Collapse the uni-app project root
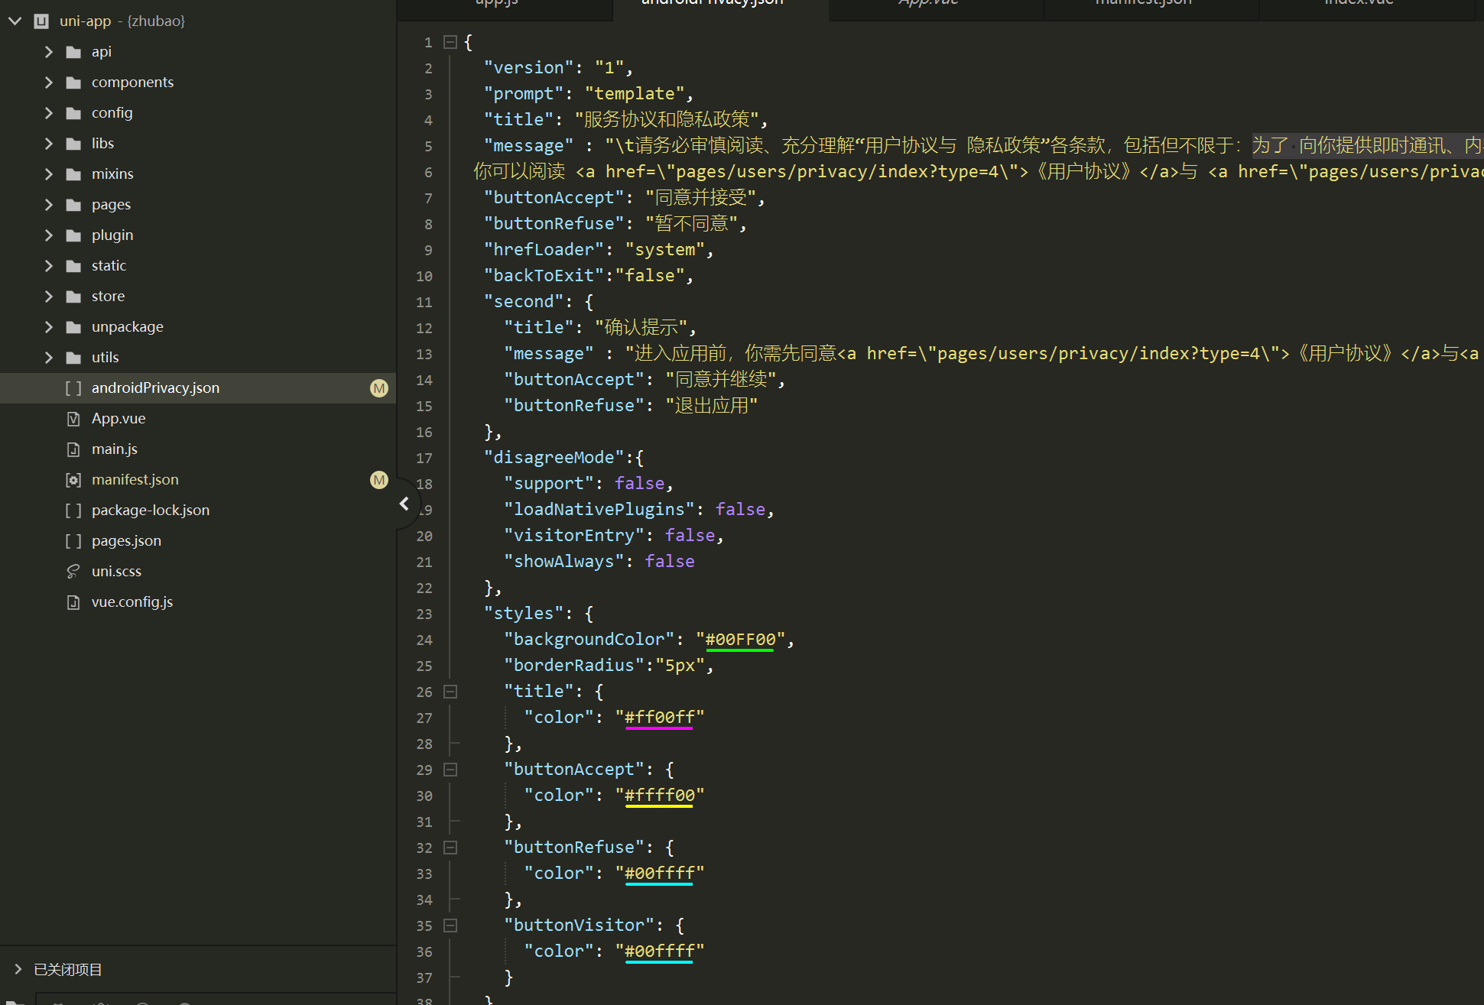 pyautogui.click(x=15, y=21)
